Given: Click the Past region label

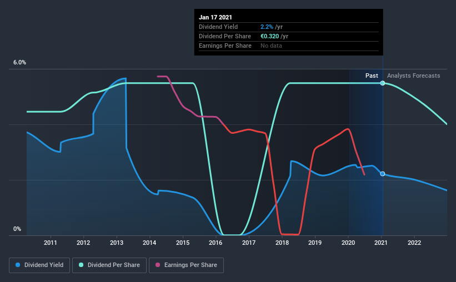Looking at the screenshot, I should (372, 75).
